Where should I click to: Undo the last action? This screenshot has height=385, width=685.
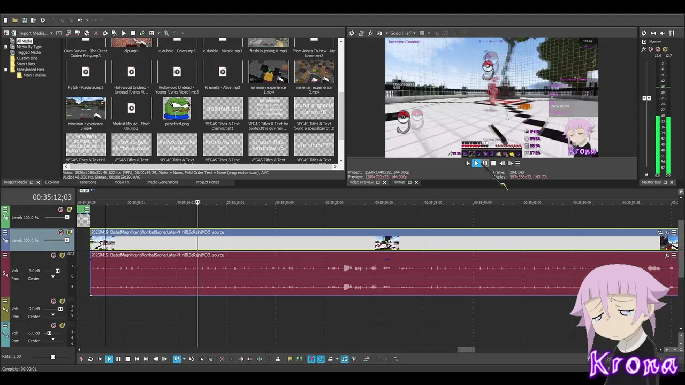point(80,20)
